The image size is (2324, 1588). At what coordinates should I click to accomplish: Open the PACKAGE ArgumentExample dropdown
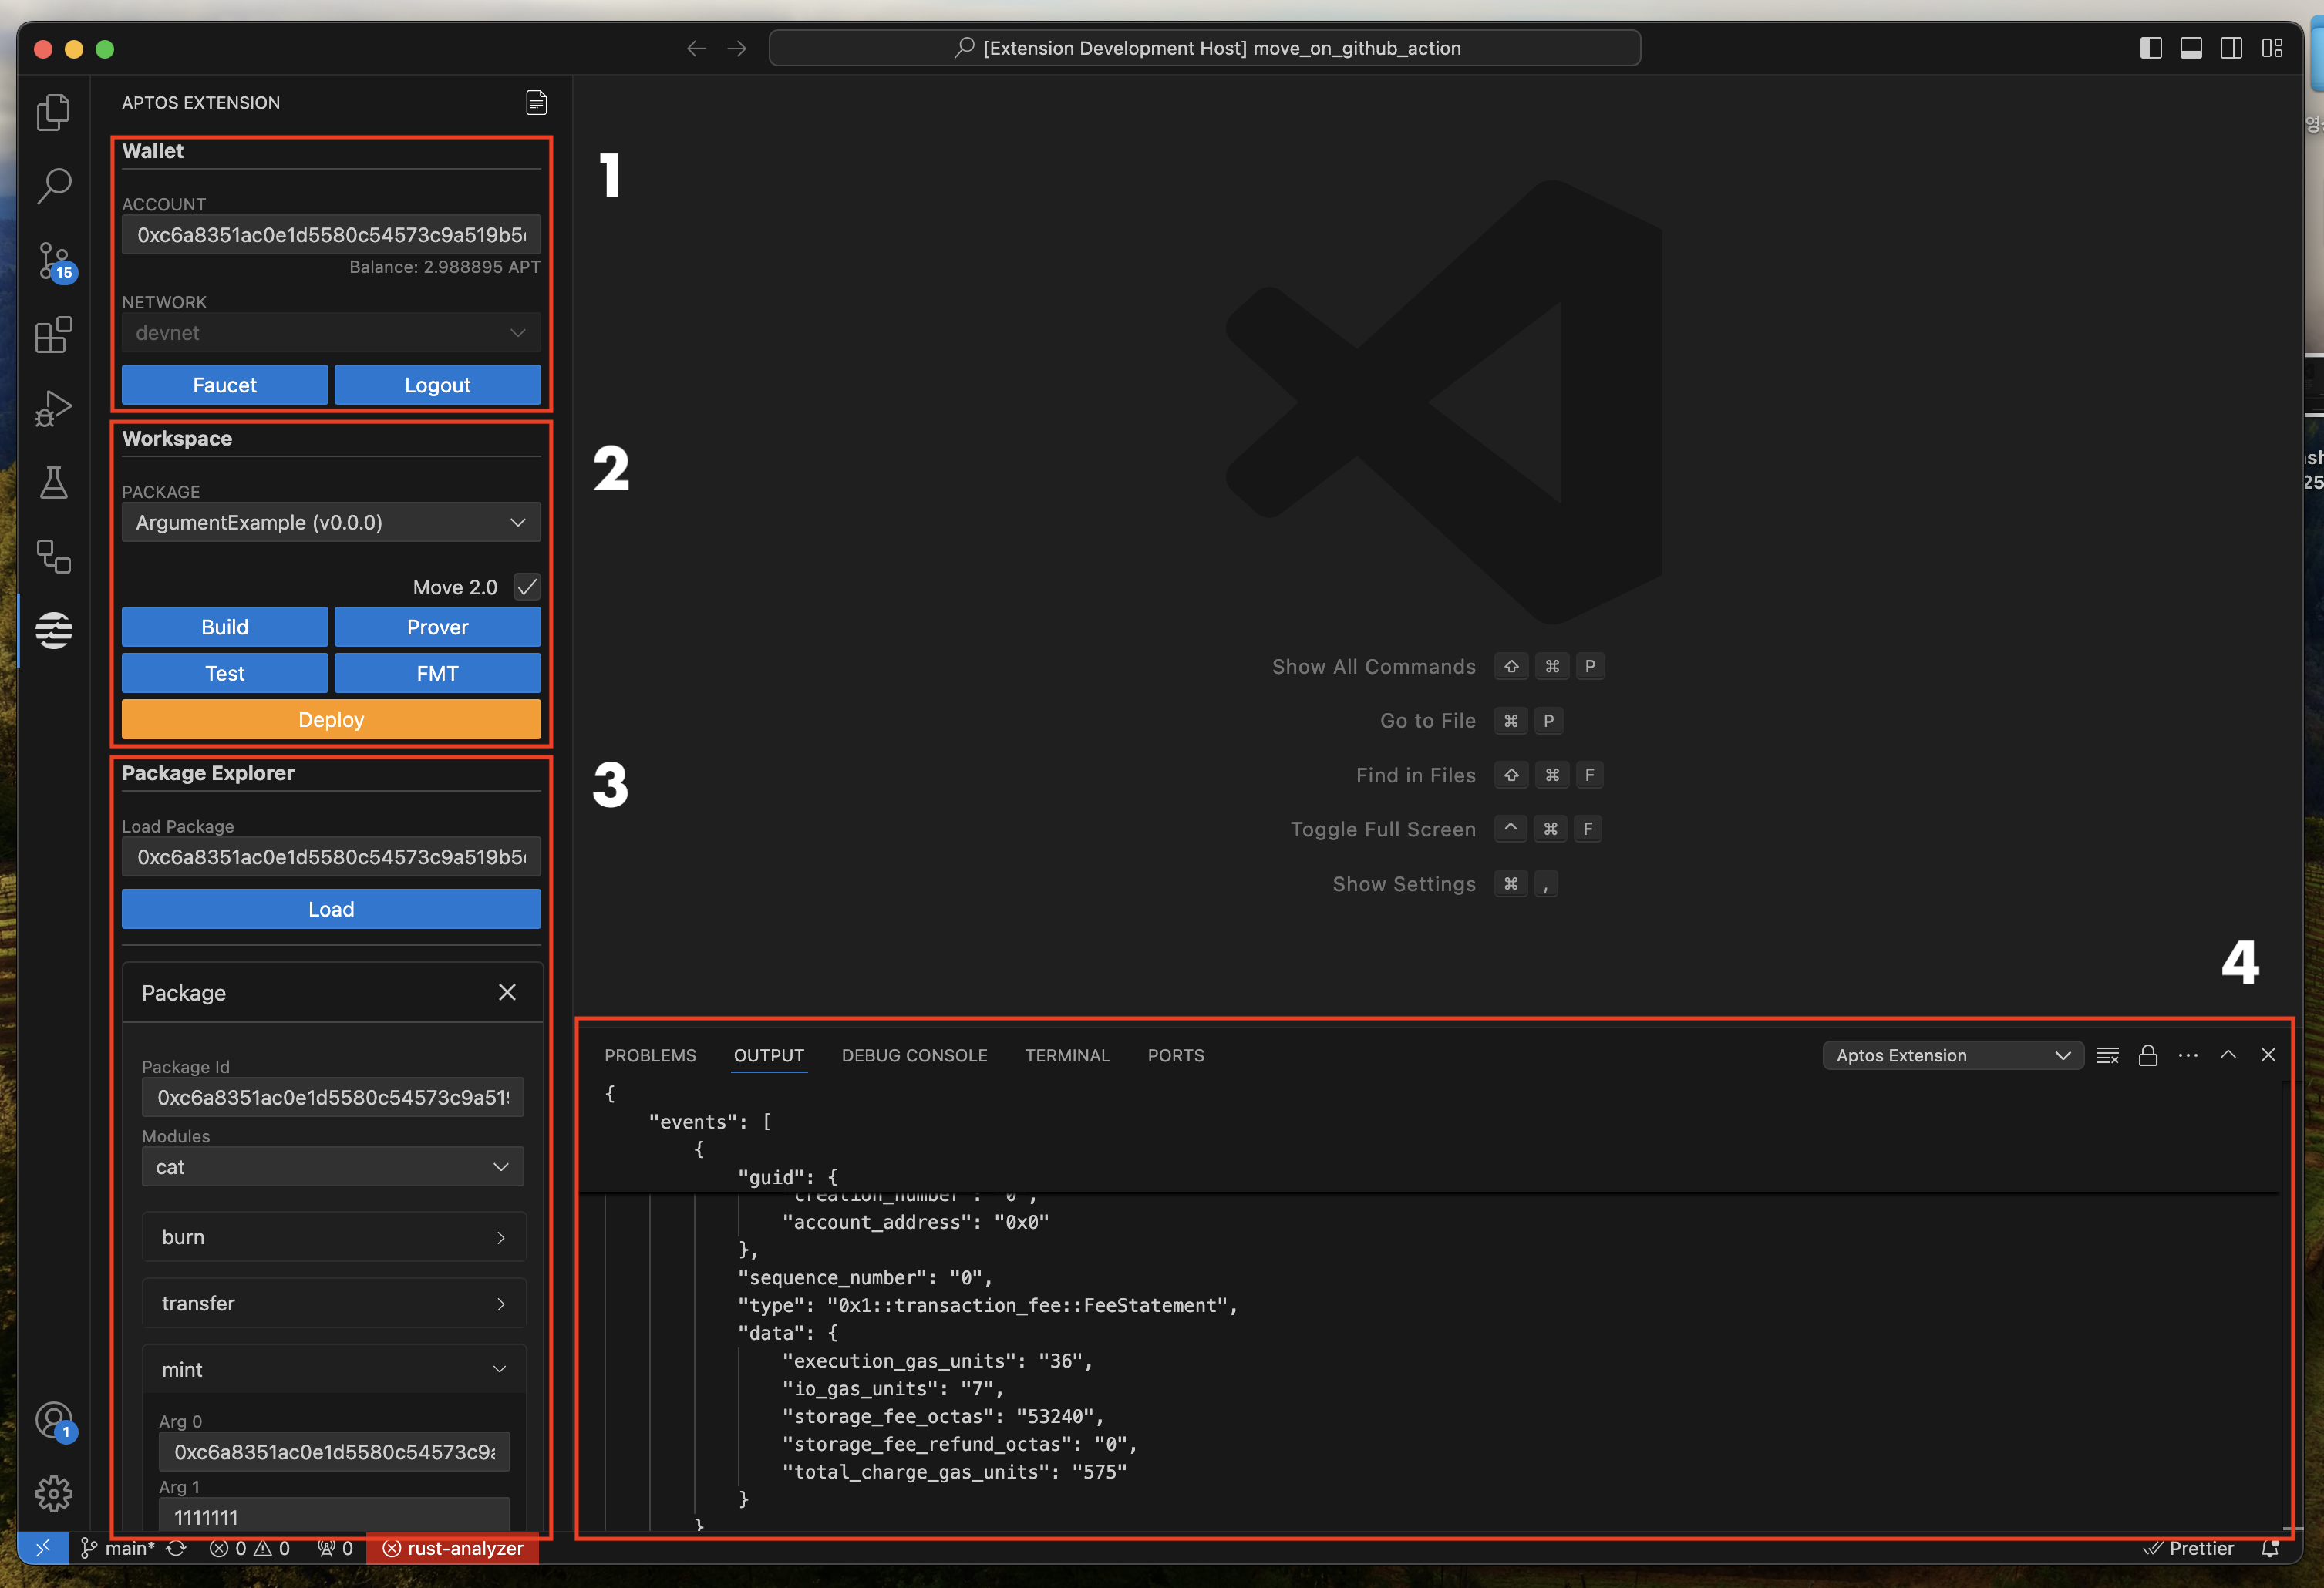click(331, 522)
